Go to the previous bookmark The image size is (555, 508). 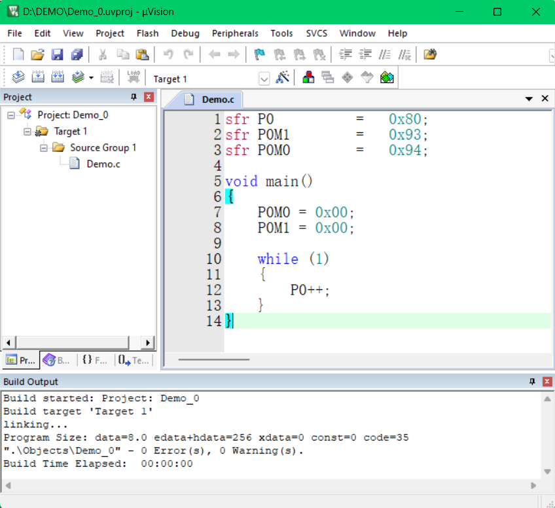[x=279, y=54]
